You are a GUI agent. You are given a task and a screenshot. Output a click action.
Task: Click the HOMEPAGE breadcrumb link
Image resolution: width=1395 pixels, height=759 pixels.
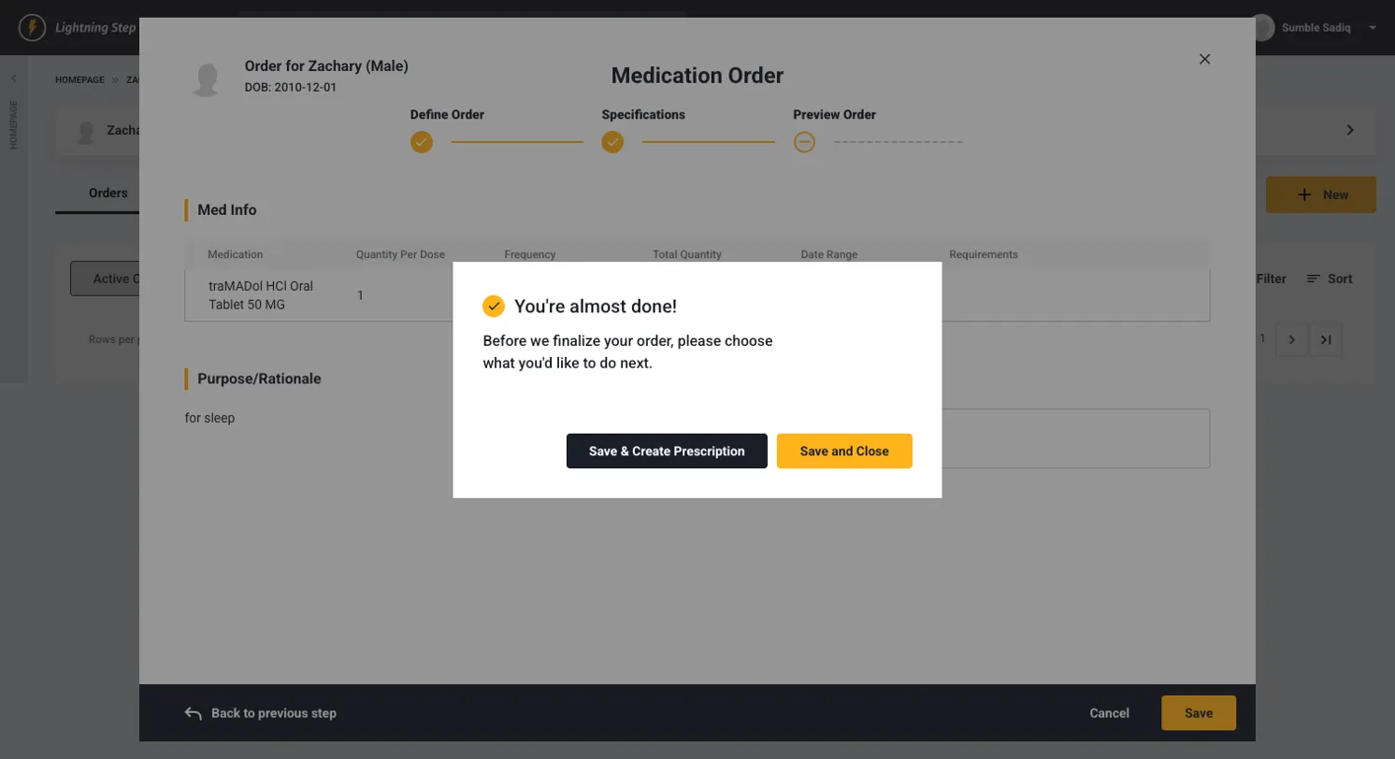click(79, 80)
